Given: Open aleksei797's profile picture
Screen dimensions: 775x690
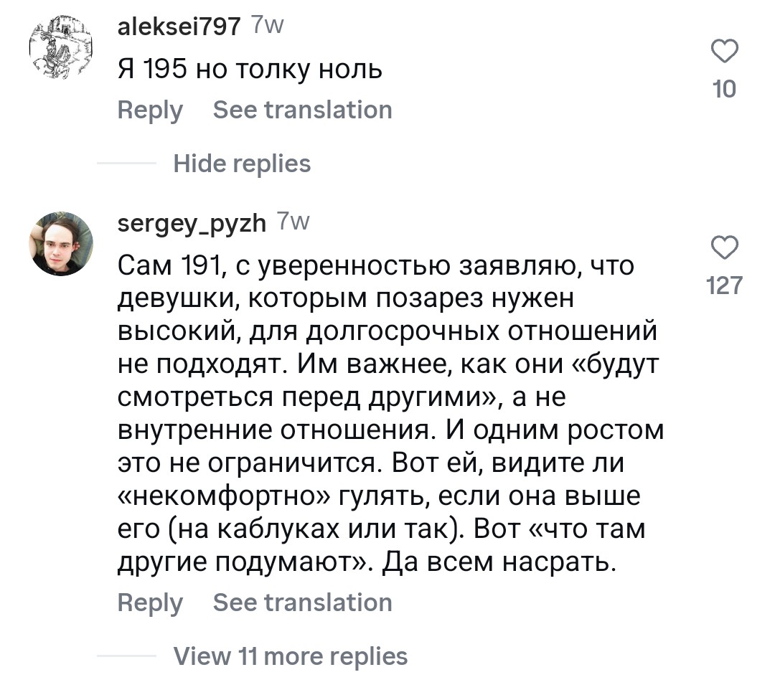Looking at the screenshot, I should pos(60,49).
